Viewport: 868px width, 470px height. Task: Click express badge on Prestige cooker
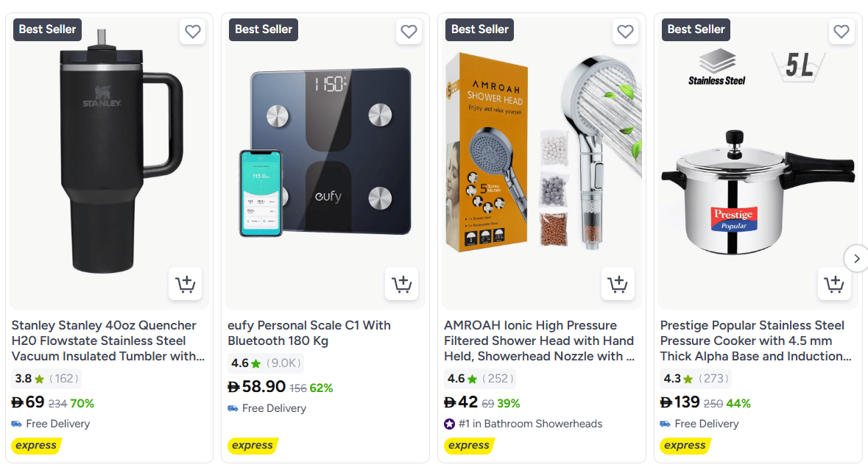685,445
